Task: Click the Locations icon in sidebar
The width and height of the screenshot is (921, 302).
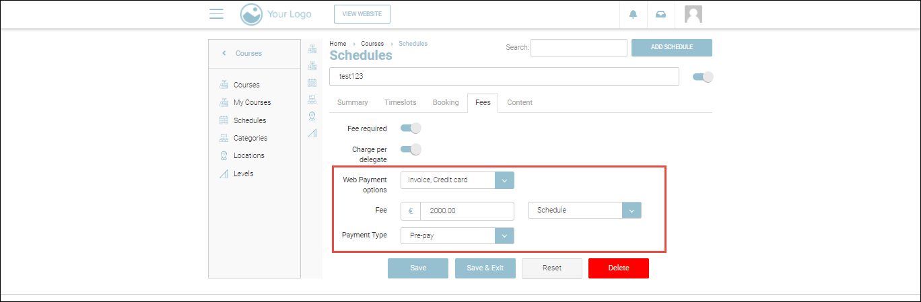Action: [224, 155]
